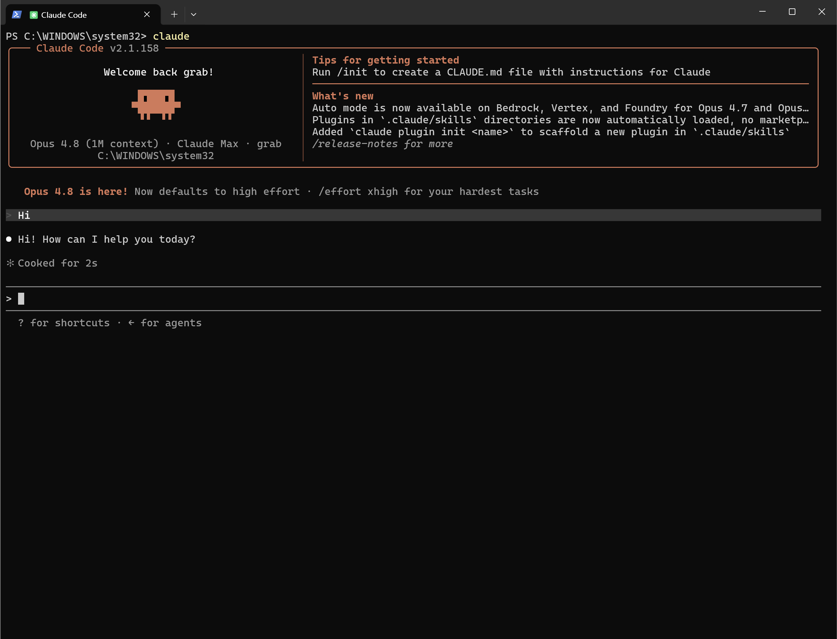The height and width of the screenshot is (639, 837).
Task: Click the reply 'Hi! How can I help you today?'
Action: 106,239
